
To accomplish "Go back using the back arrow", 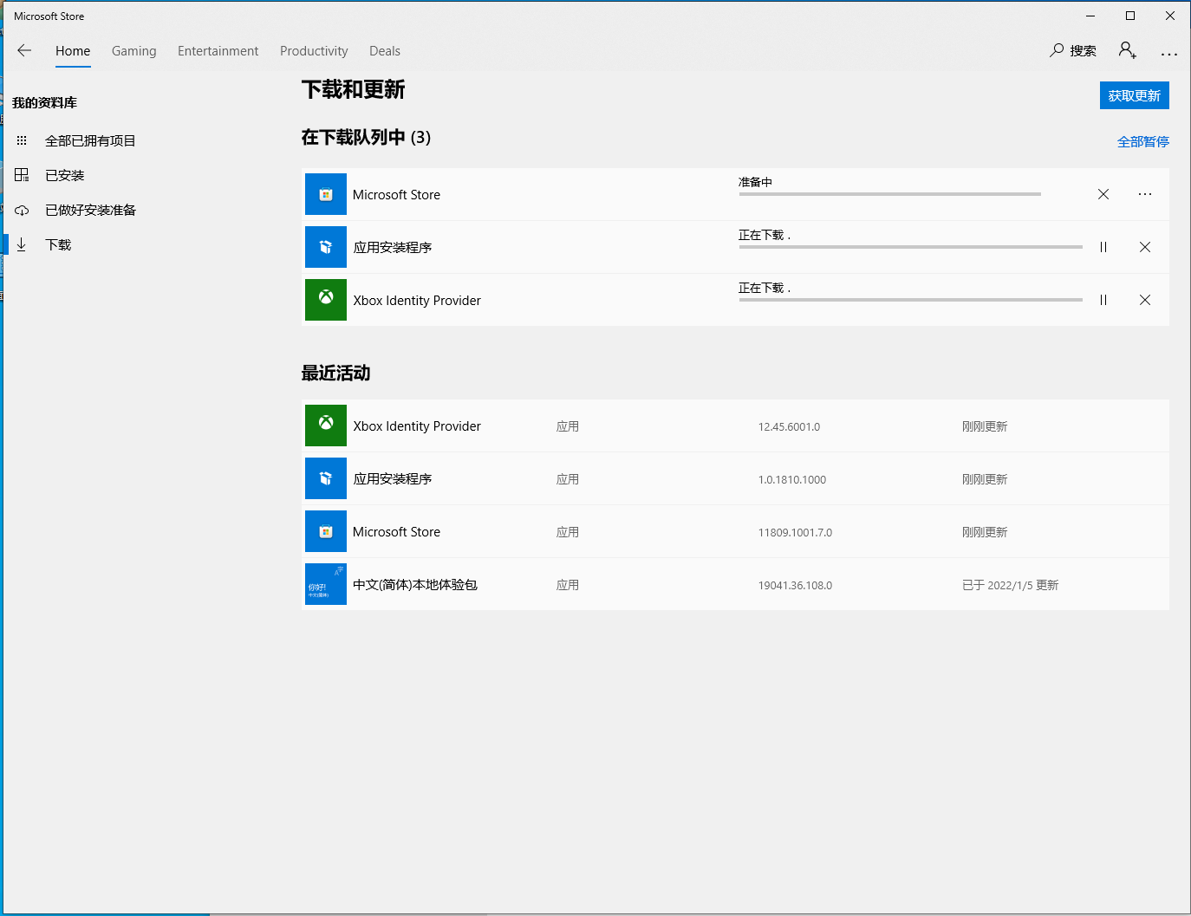I will (24, 50).
